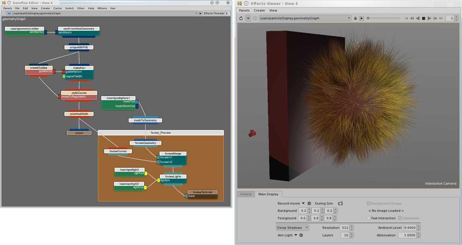Toggle the red target icon in viewer toolbar

click(x=248, y=18)
